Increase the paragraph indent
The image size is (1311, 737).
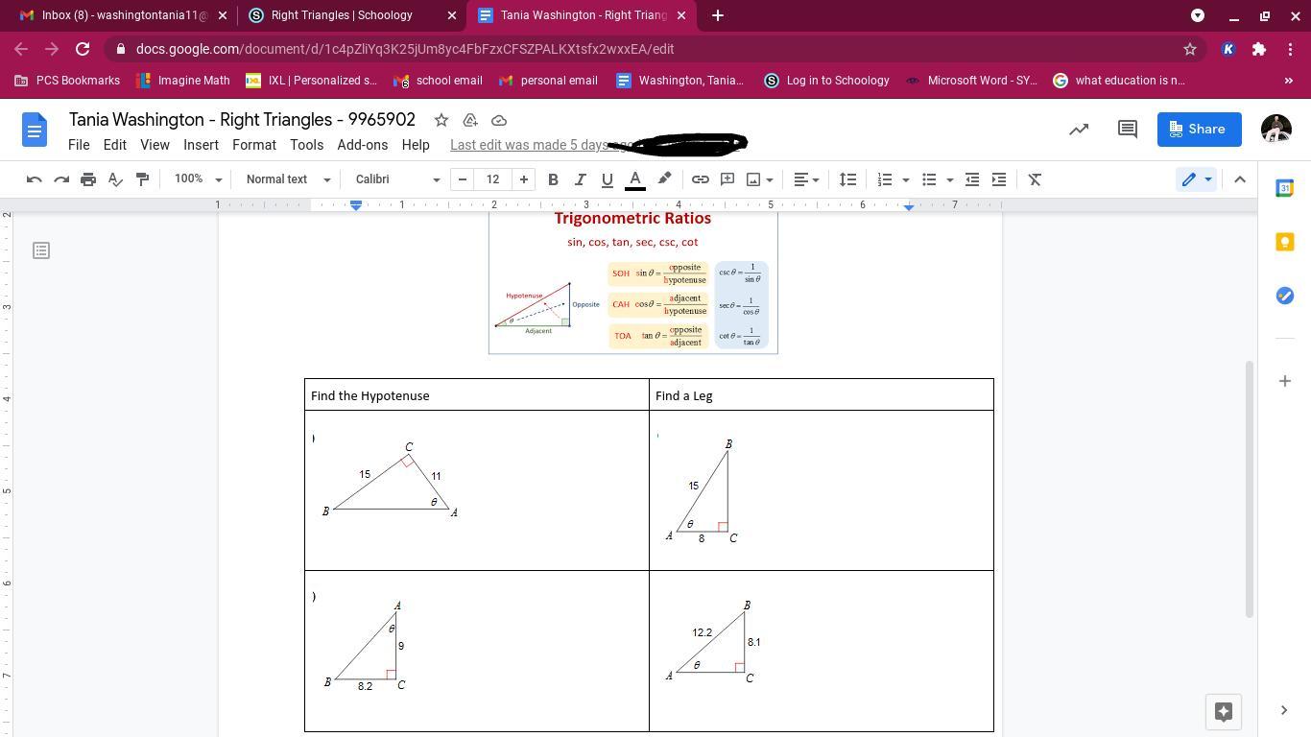pyautogui.click(x=999, y=179)
